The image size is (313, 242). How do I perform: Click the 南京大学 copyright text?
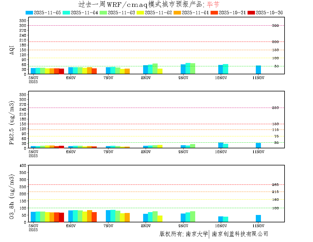(197, 234)
